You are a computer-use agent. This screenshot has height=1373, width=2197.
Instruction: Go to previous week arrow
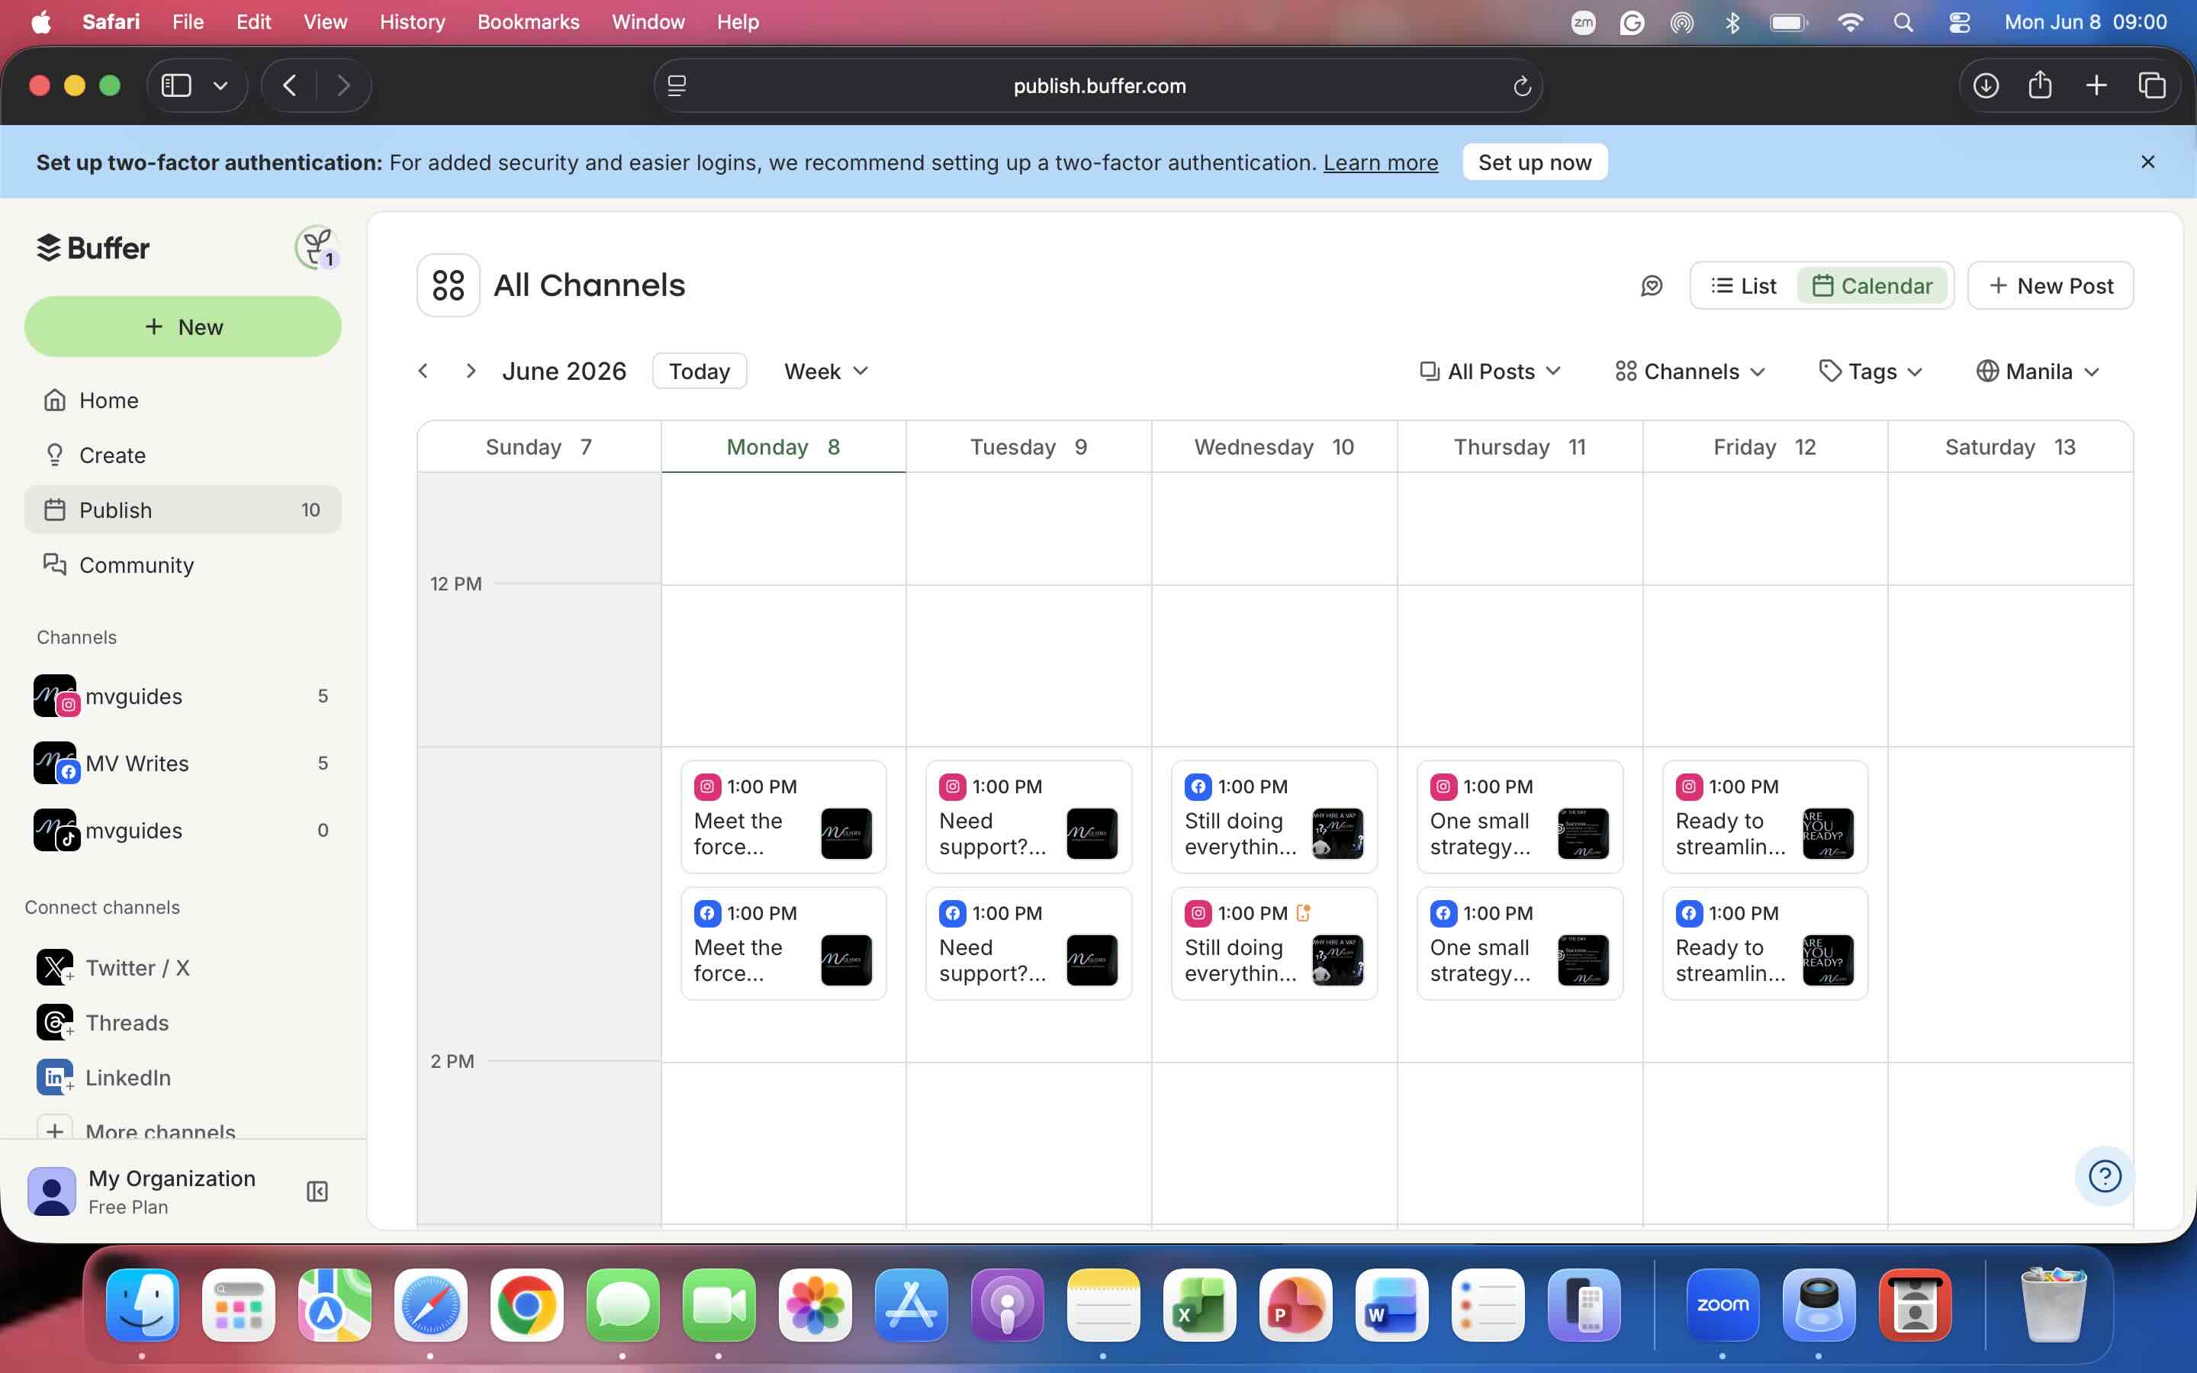(x=423, y=371)
